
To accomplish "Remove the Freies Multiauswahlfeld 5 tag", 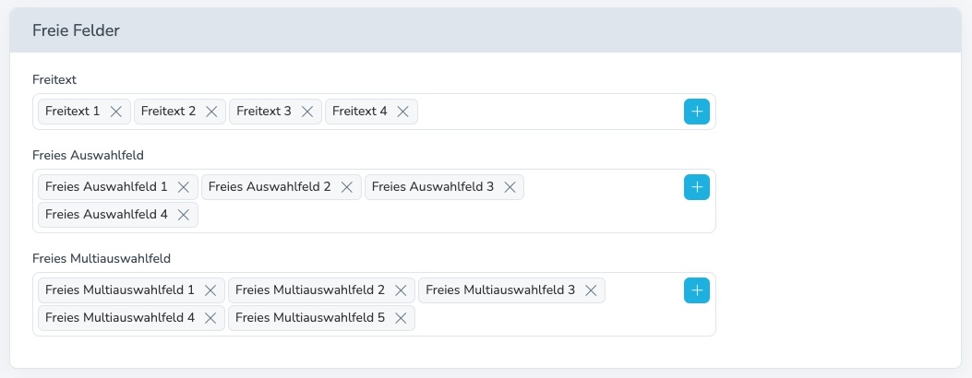I will coord(401,318).
